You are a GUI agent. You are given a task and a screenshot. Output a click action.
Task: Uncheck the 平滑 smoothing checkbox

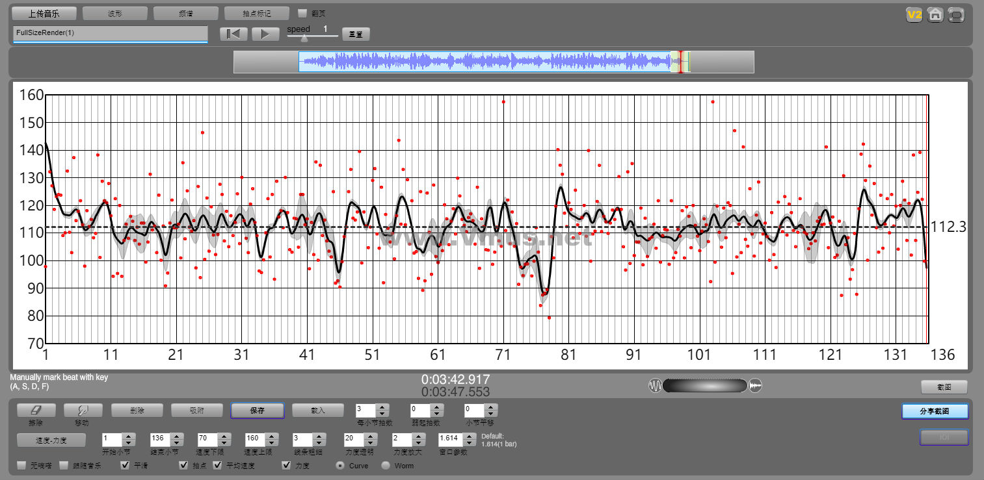pos(126,465)
